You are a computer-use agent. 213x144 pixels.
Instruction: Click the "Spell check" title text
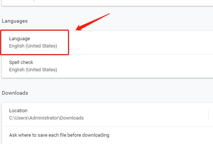[21, 62]
